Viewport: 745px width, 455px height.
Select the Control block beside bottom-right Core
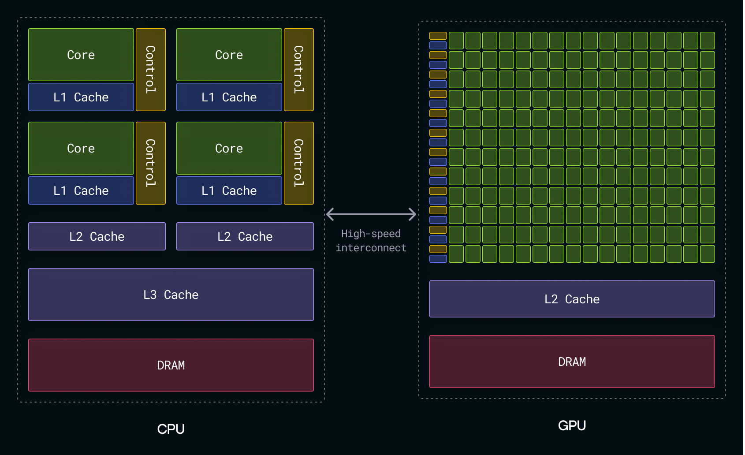click(x=299, y=163)
